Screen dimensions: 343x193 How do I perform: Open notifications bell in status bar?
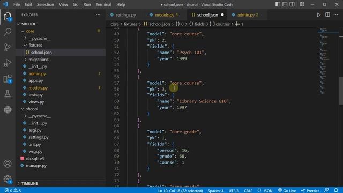click(x=336, y=190)
